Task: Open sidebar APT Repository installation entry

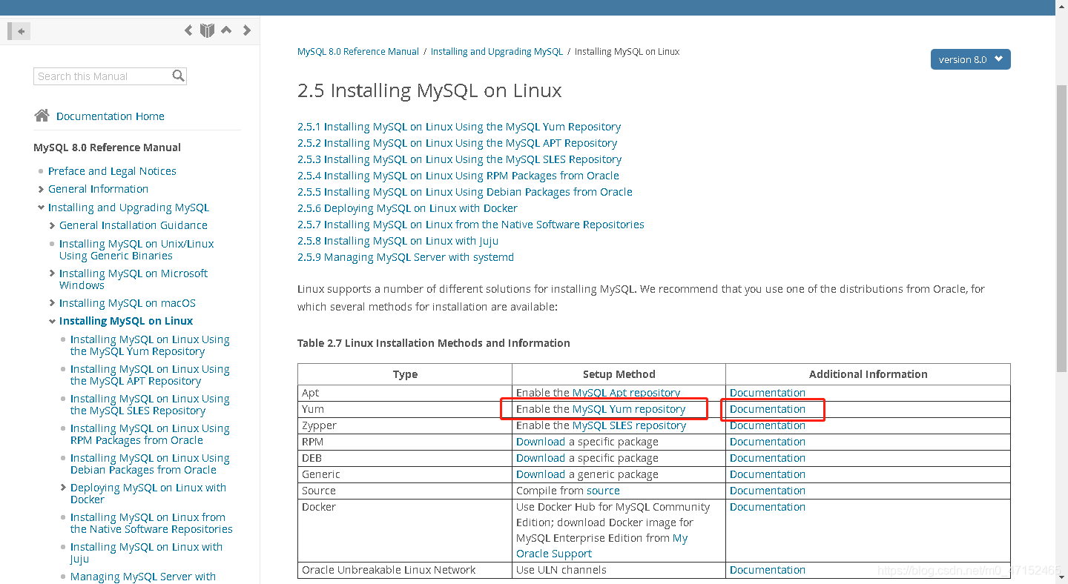Action: 150,375
